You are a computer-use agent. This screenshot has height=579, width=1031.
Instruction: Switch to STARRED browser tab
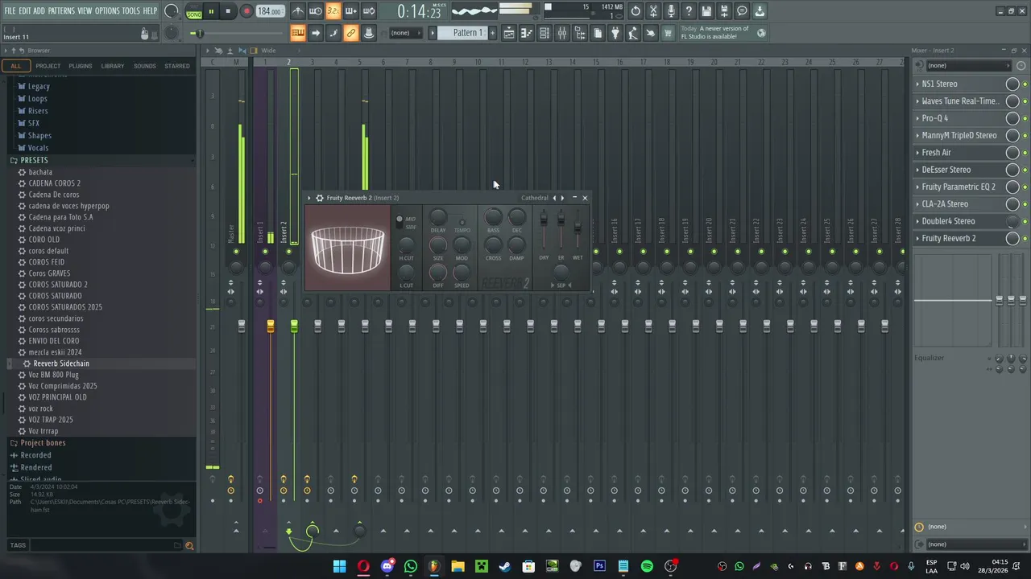(177, 66)
